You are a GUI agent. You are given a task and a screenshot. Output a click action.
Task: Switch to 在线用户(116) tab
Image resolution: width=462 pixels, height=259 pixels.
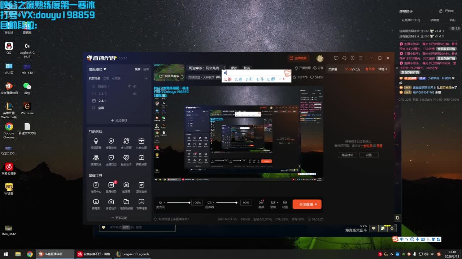(411, 20)
